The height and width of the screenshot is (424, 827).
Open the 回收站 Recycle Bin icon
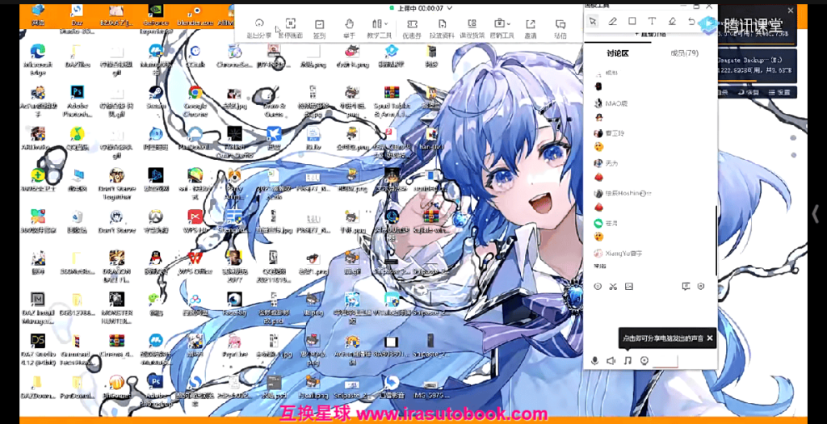77,222
